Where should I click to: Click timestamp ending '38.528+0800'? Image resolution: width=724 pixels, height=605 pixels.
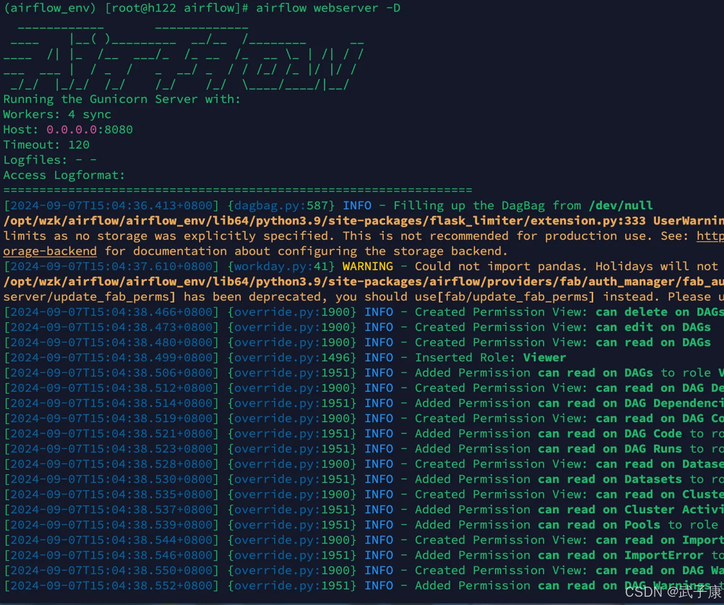111,464
